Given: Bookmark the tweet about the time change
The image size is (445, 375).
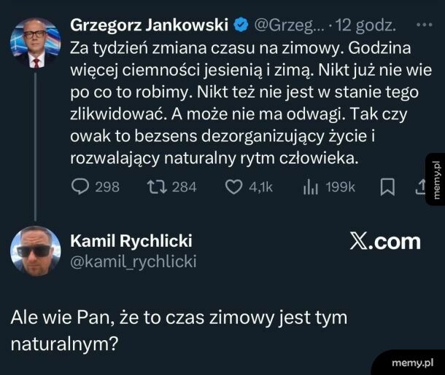Looking at the screenshot, I should point(387,188).
